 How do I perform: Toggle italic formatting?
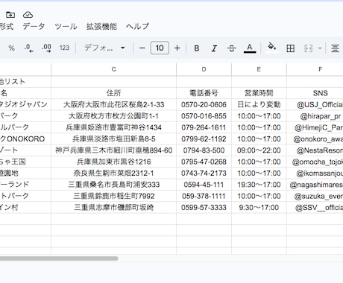click(x=214, y=48)
